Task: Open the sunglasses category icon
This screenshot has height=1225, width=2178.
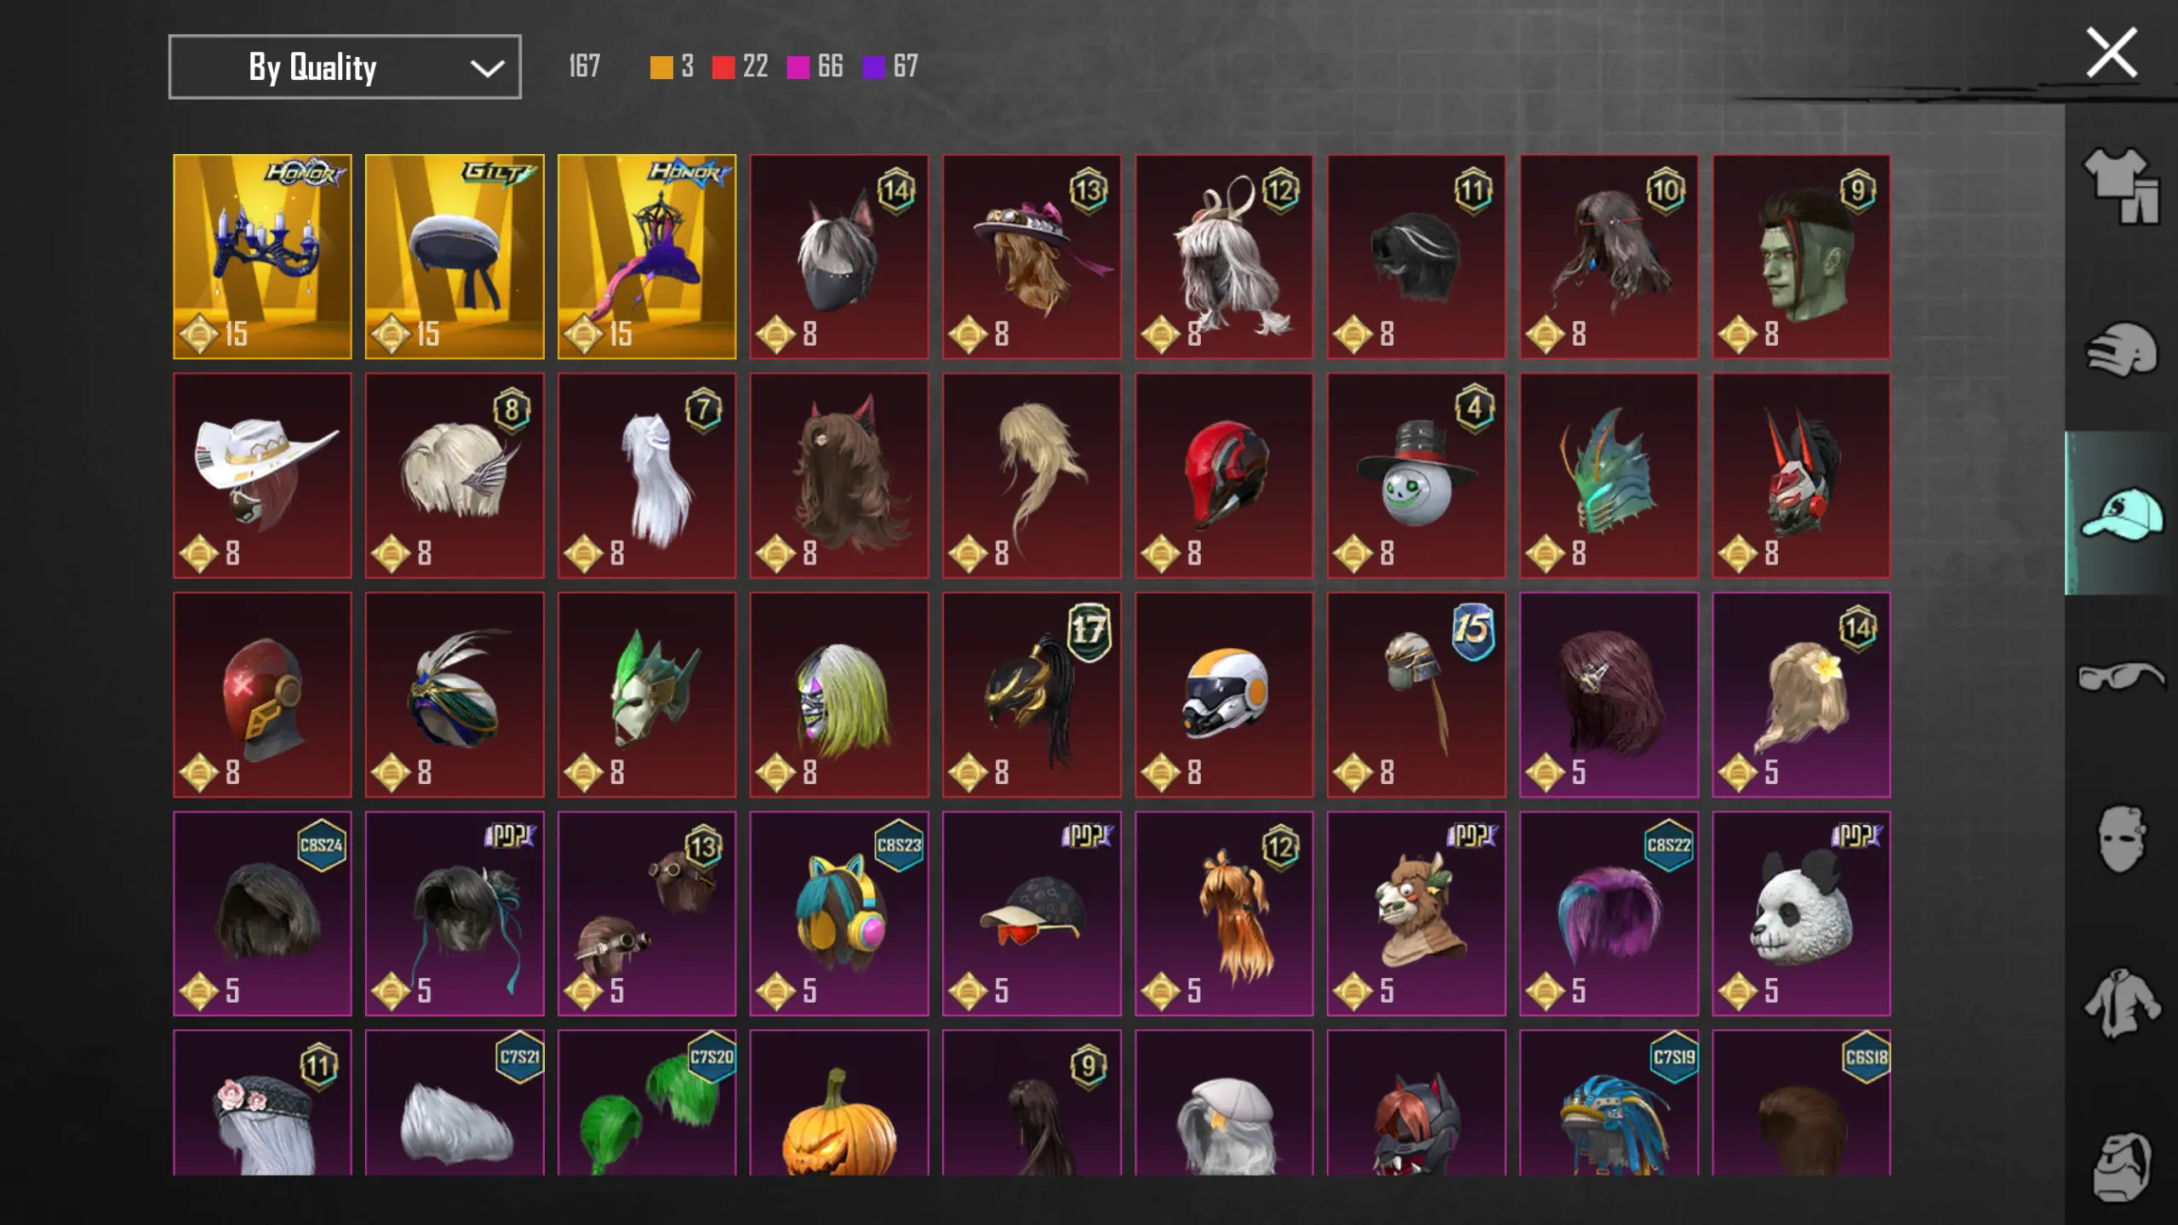Action: (x=2121, y=677)
